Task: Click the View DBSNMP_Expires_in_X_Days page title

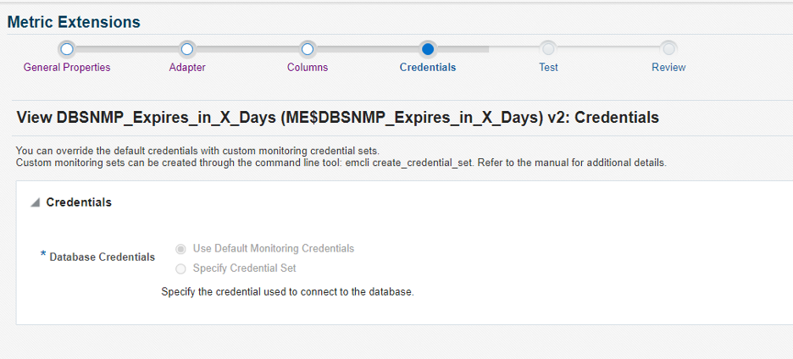Action: click(x=337, y=117)
